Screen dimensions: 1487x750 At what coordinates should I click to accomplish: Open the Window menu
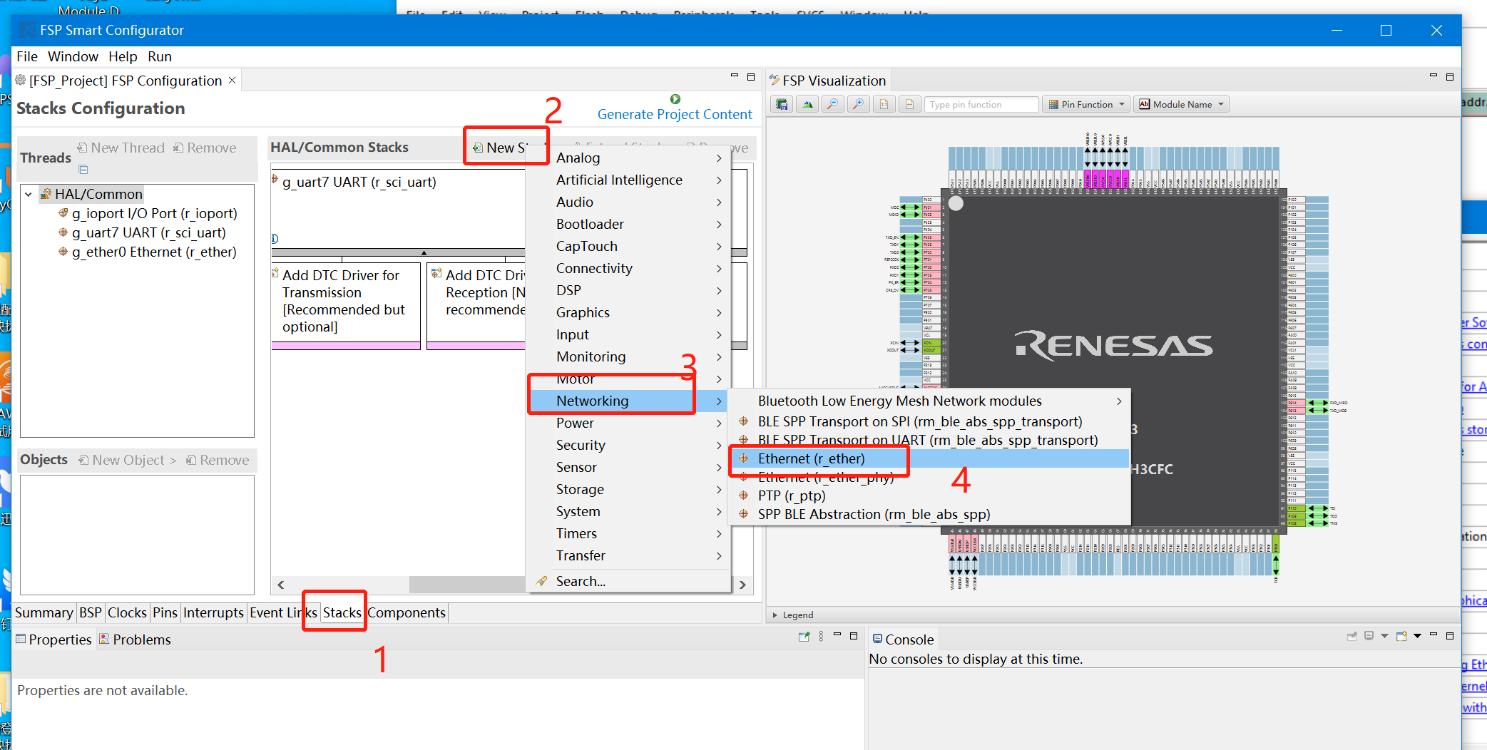pos(73,56)
